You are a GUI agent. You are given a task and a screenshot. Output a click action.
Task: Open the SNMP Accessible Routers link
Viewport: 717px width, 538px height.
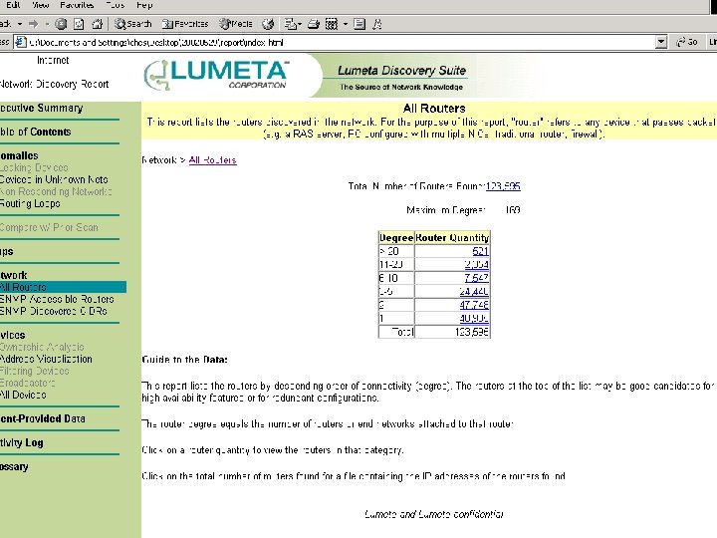point(57,299)
